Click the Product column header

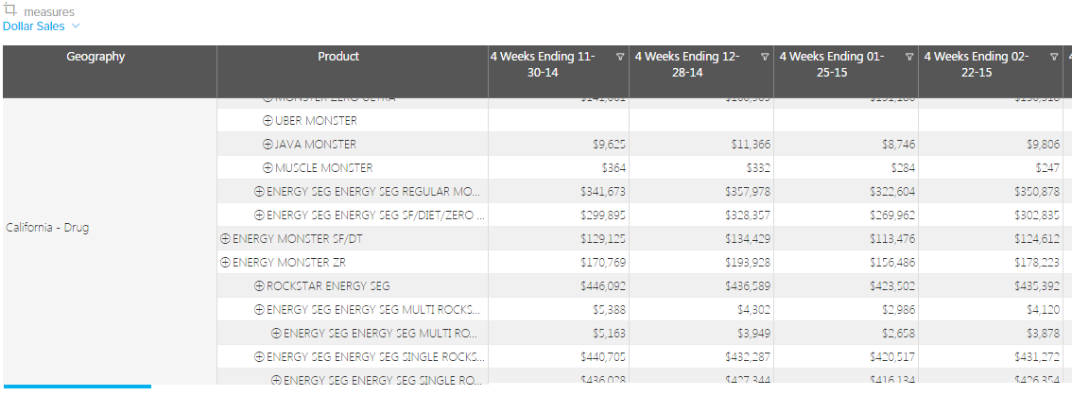coord(338,57)
